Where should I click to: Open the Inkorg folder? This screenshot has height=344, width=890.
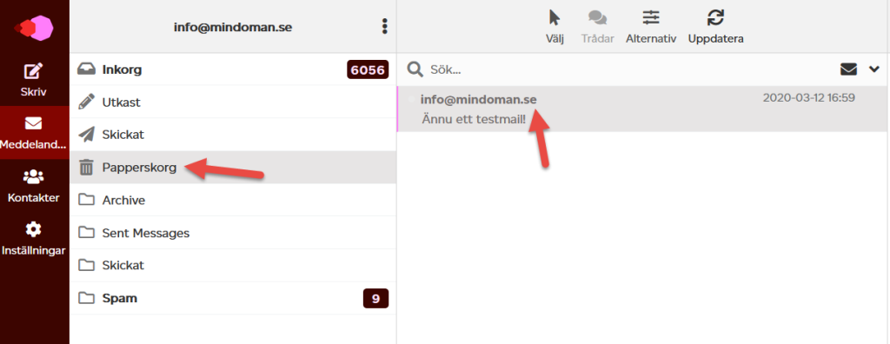coord(233,69)
